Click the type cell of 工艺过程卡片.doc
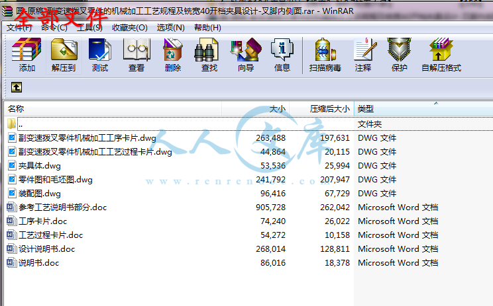 tap(398, 235)
